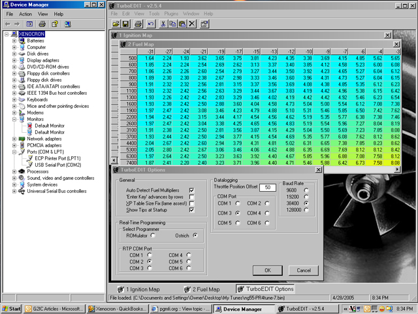This screenshot has width=418, height=314.
Task: Click the Open file icon in TurboEDIT toolbar
Action: point(116,24)
